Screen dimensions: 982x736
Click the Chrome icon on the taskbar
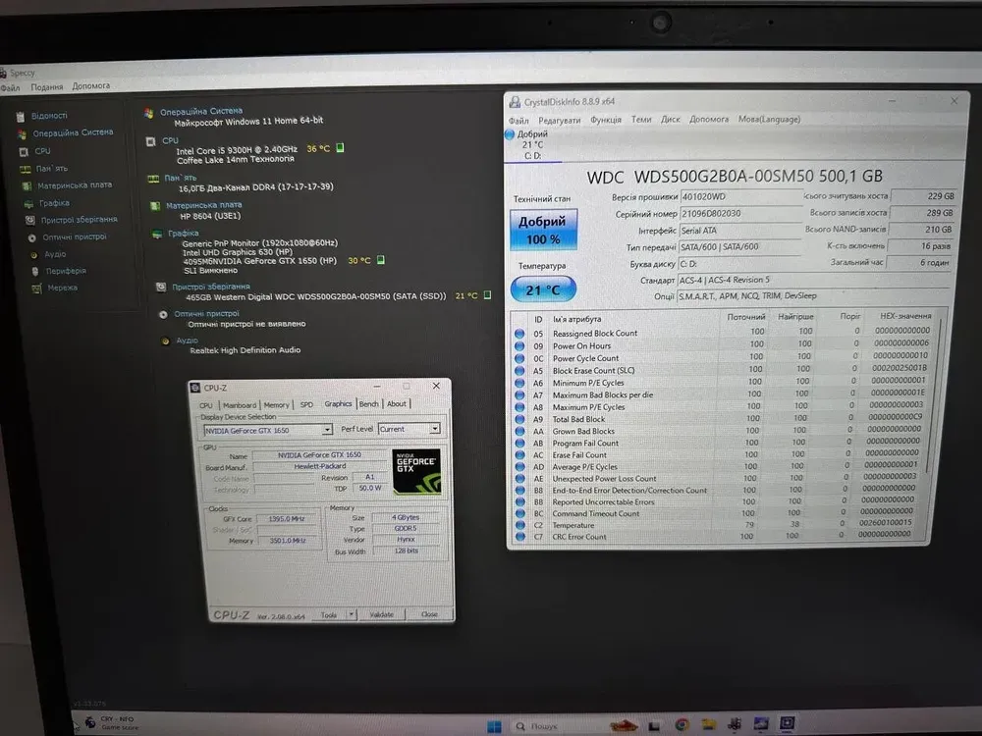click(682, 725)
